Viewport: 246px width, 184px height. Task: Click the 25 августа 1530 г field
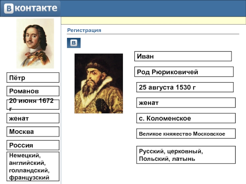(185, 87)
